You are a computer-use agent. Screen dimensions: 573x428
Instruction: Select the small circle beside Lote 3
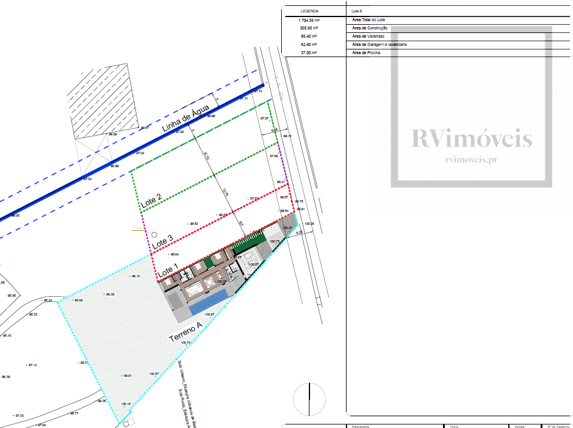coord(155,234)
